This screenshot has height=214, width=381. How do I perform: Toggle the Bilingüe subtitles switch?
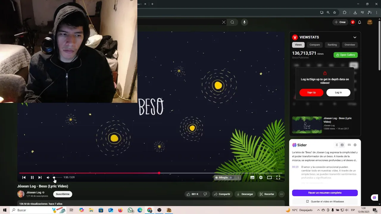pyautogui.click(x=231, y=177)
